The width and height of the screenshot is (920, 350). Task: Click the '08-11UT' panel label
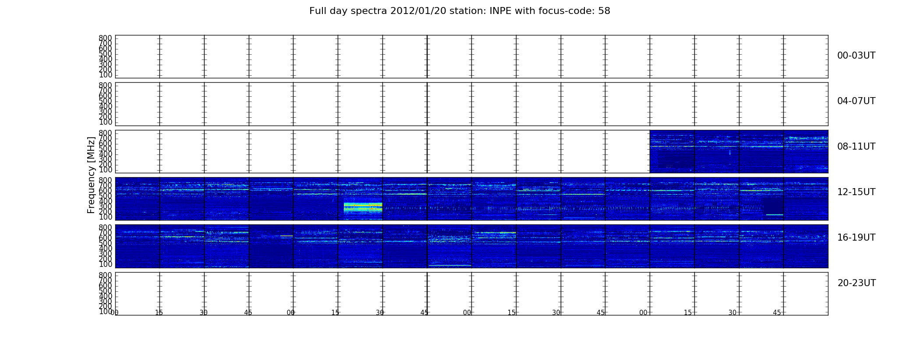pyautogui.click(x=856, y=147)
